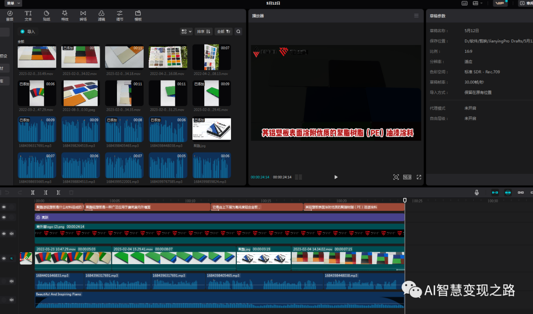Select the 2022-03-23 10.47.29.mov timeline clip
Viewport: 533px width, 314px height.
point(73,258)
